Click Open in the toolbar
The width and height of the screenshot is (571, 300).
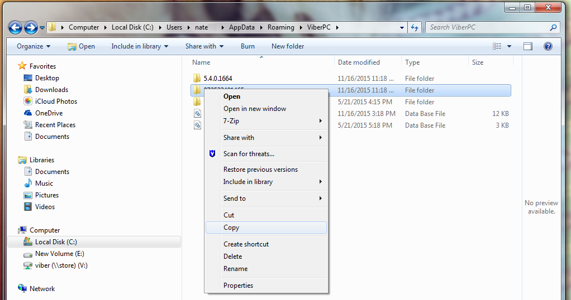point(82,46)
